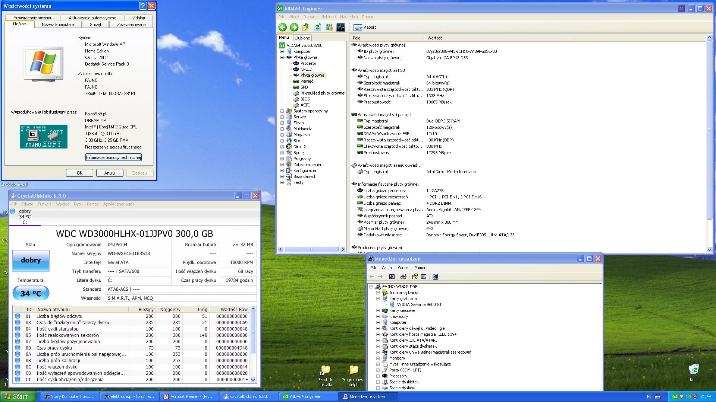Click Pole column header in AIDA64
Screen dimensions: 716x402
(x=386, y=38)
